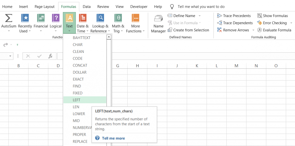Click the Insert Function fx button
The width and height of the screenshot is (295, 146).
[x=50, y=56]
